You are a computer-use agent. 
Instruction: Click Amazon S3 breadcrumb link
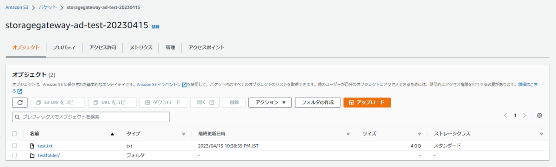pyautogui.click(x=17, y=8)
